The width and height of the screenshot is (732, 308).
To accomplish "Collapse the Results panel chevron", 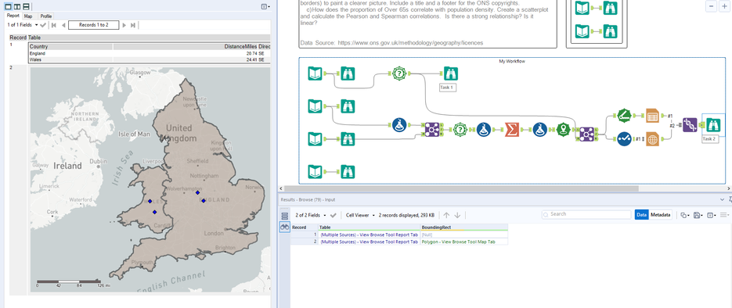I will pos(722,199).
